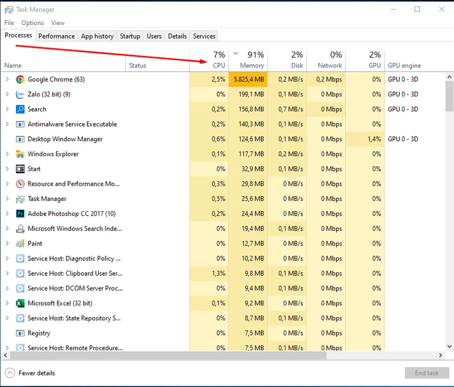Sort processes by Network column
454x387 pixels.
click(x=326, y=60)
